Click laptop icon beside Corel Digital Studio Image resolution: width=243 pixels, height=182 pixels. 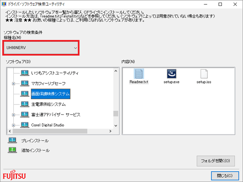tap(25, 125)
